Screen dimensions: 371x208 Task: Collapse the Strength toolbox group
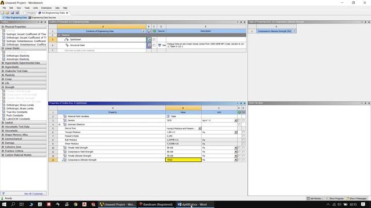[3, 87]
